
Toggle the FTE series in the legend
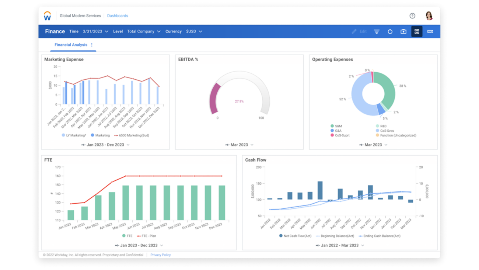[x=127, y=235]
